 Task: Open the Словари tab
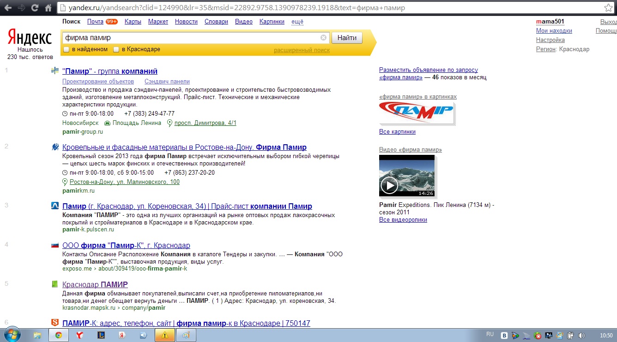[x=216, y=22]
